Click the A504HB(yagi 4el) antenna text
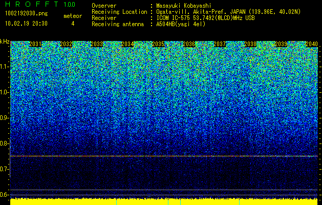The width and height of the screenshot is (322, 205). [x=181, y=24]
